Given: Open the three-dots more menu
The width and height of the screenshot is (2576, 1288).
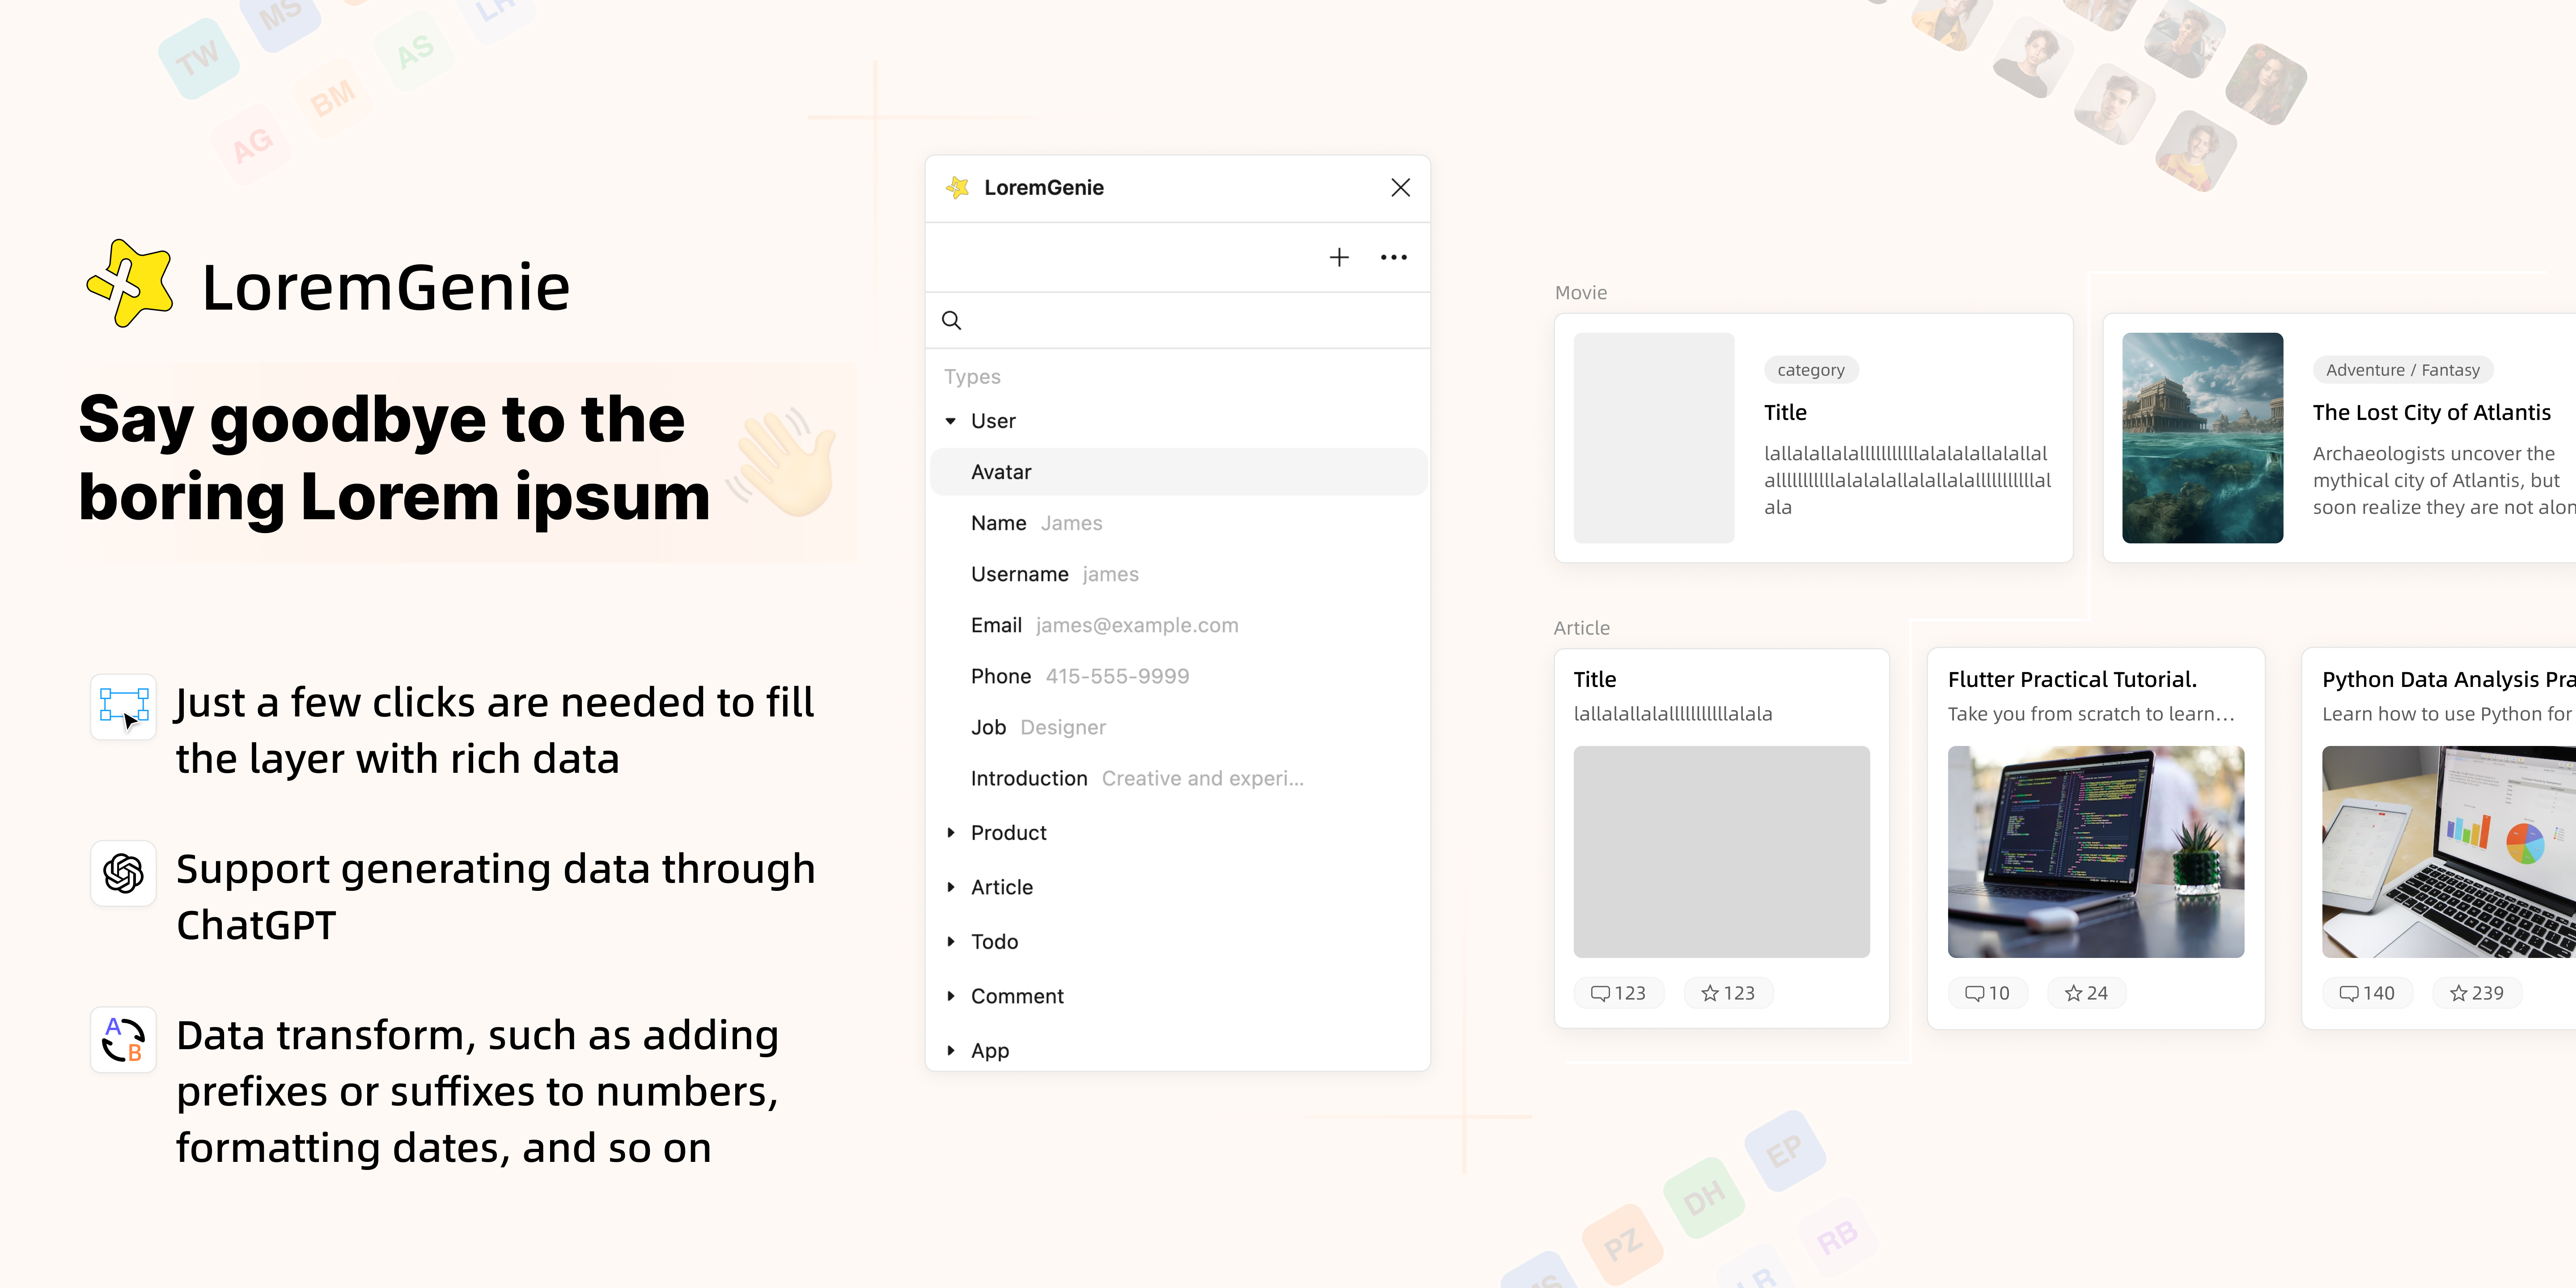Looking at the screenshot, I should (1393, 258).
